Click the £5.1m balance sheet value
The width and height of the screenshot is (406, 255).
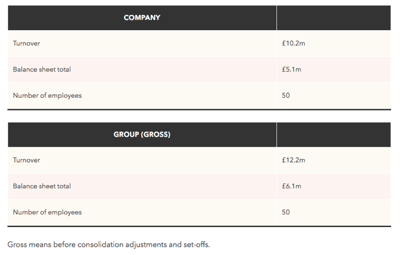click(291, 69)
